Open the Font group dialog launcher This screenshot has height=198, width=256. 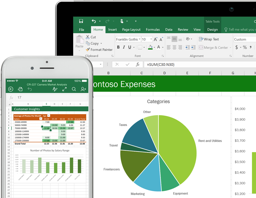[x=163, y=56]
